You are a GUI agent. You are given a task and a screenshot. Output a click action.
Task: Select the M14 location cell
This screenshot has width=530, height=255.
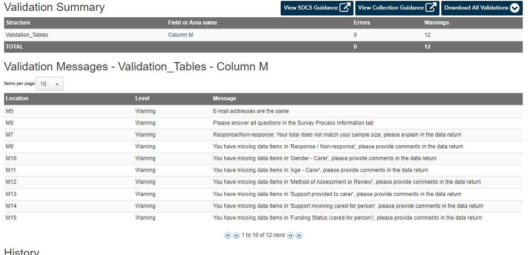11,206
